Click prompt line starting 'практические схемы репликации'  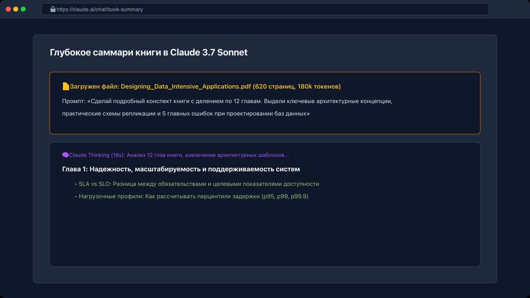click(186, 114)
